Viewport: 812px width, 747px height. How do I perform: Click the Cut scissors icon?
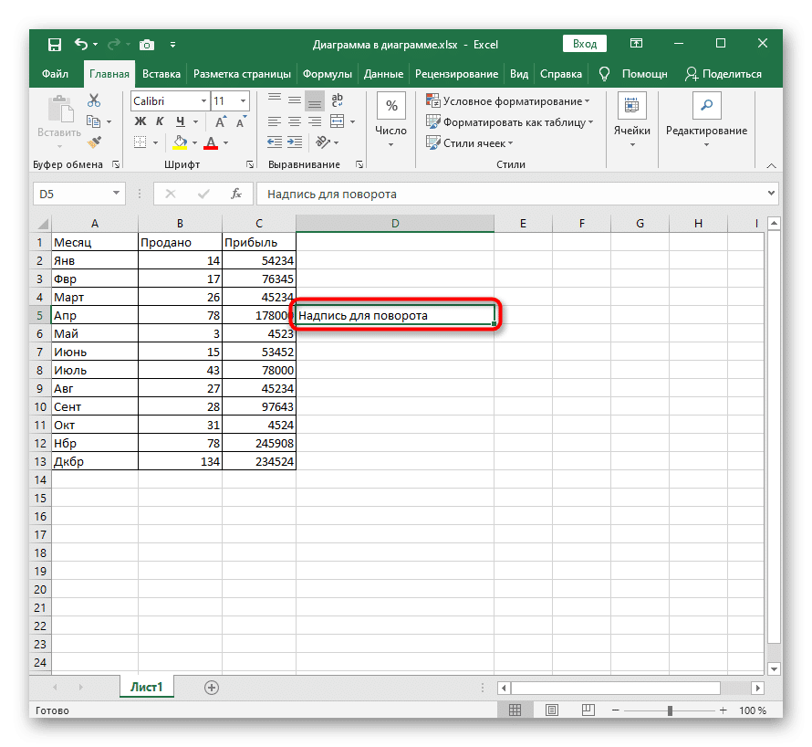(93, 101)
